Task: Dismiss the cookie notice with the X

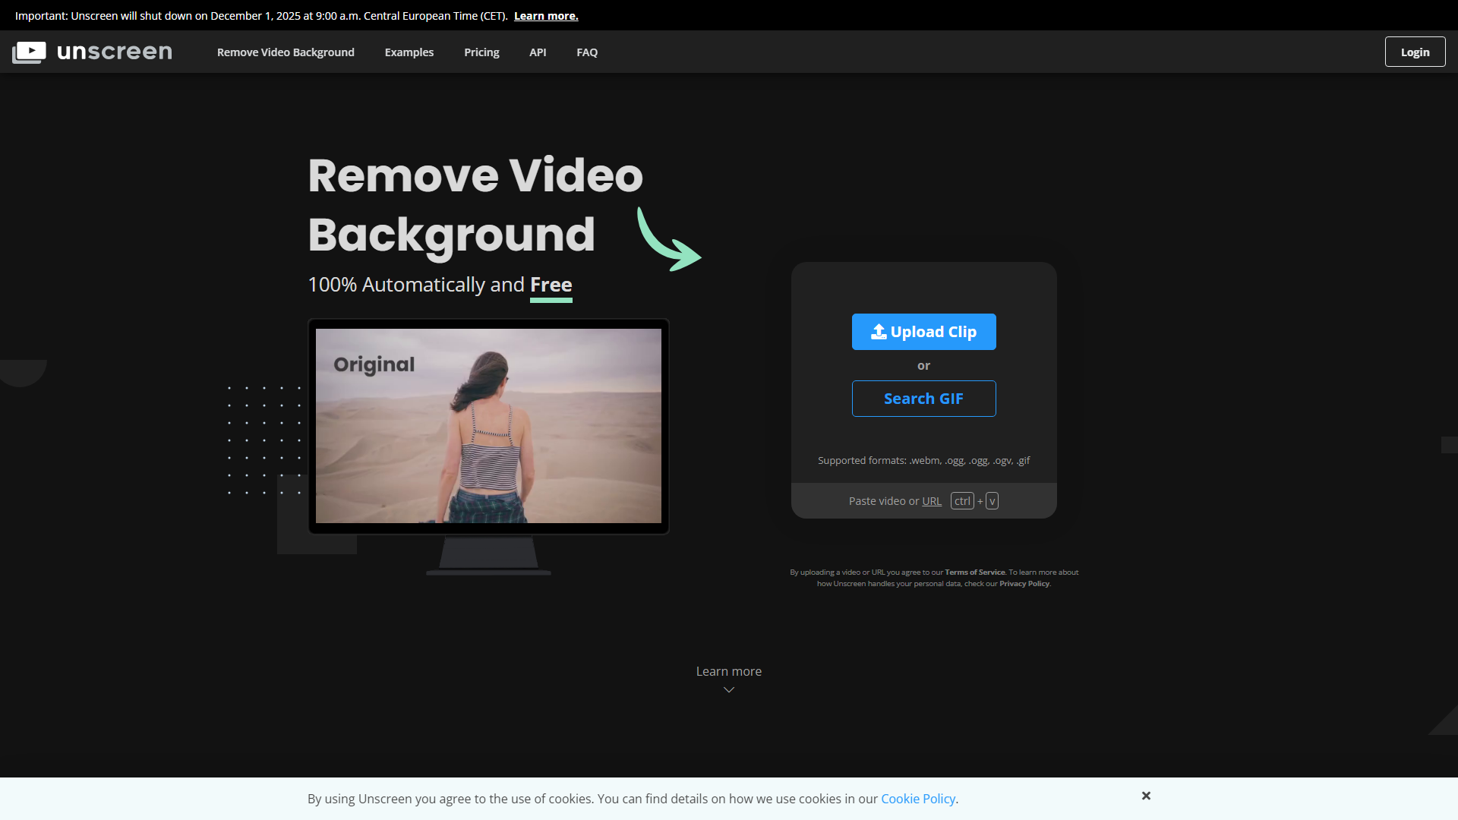Action: click(x=1146, y=795)
